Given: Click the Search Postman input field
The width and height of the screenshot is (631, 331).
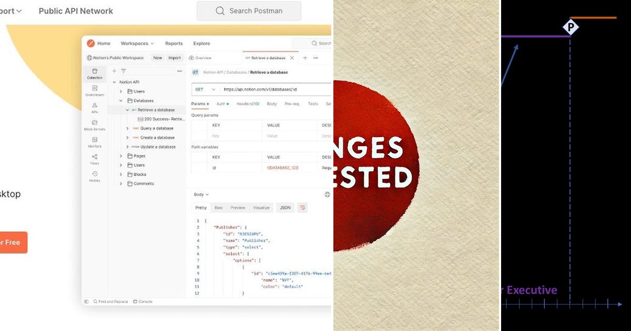Looking at the screenshot, I should pyautogui.click(x=249, y=11).
